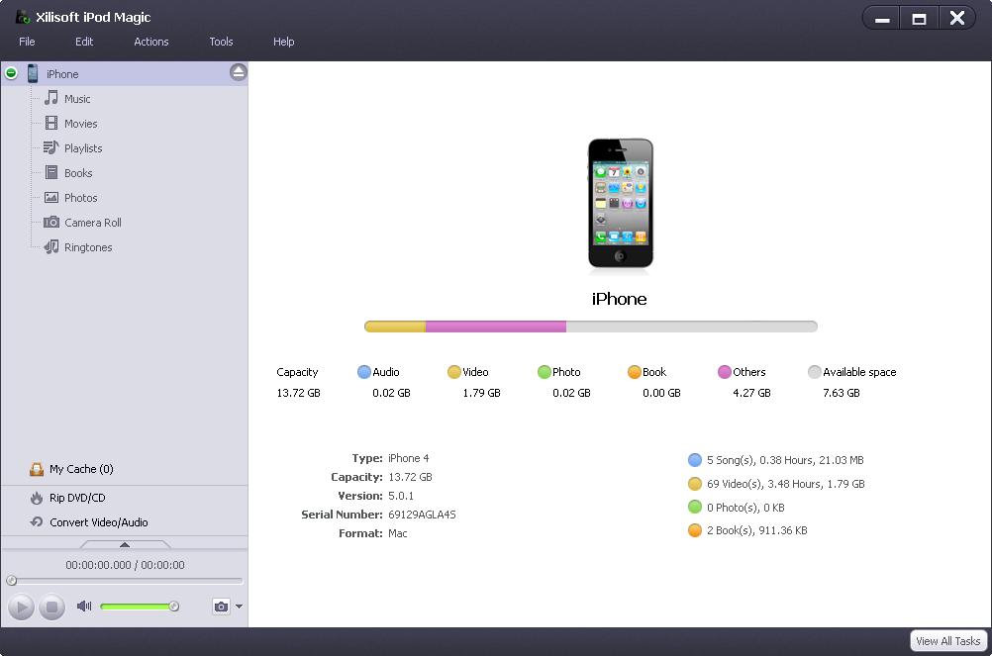Click serial number 69129AGLA4S
This screenshot has height=656, width=992.
[x=422, y=515]
